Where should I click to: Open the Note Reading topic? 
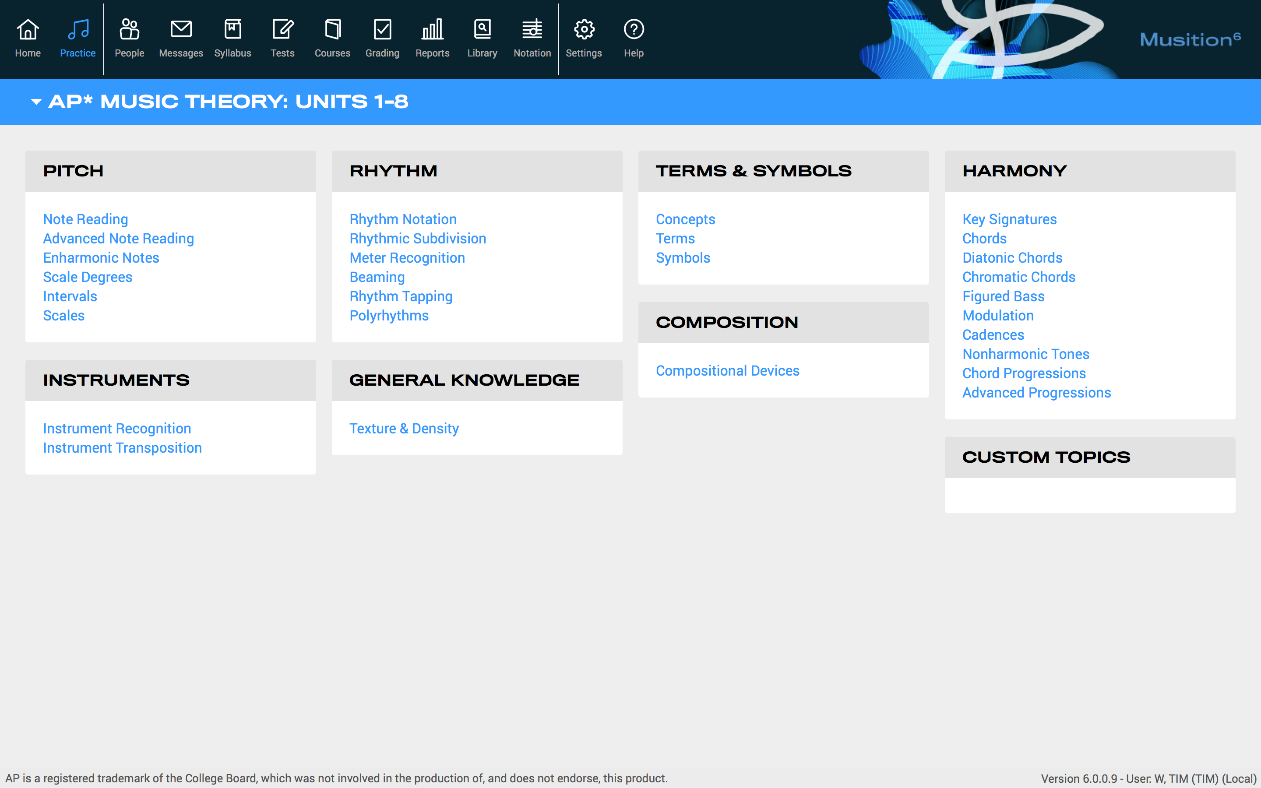tap(85, 219)
